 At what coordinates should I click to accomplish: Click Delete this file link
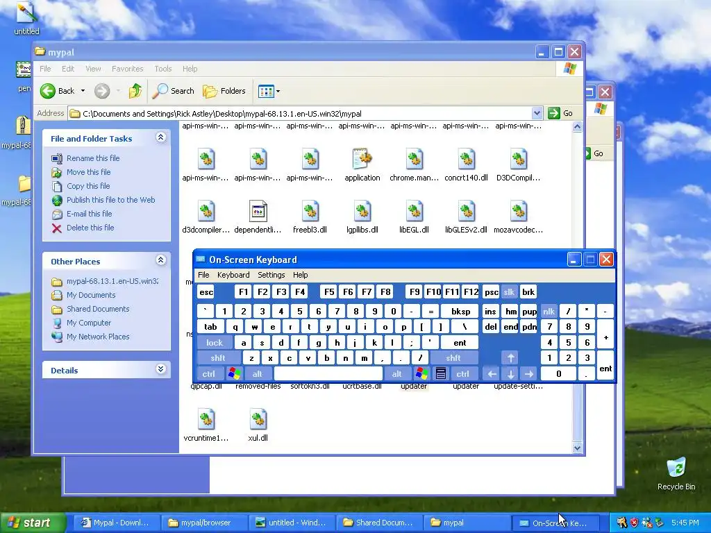pos(90,228)
